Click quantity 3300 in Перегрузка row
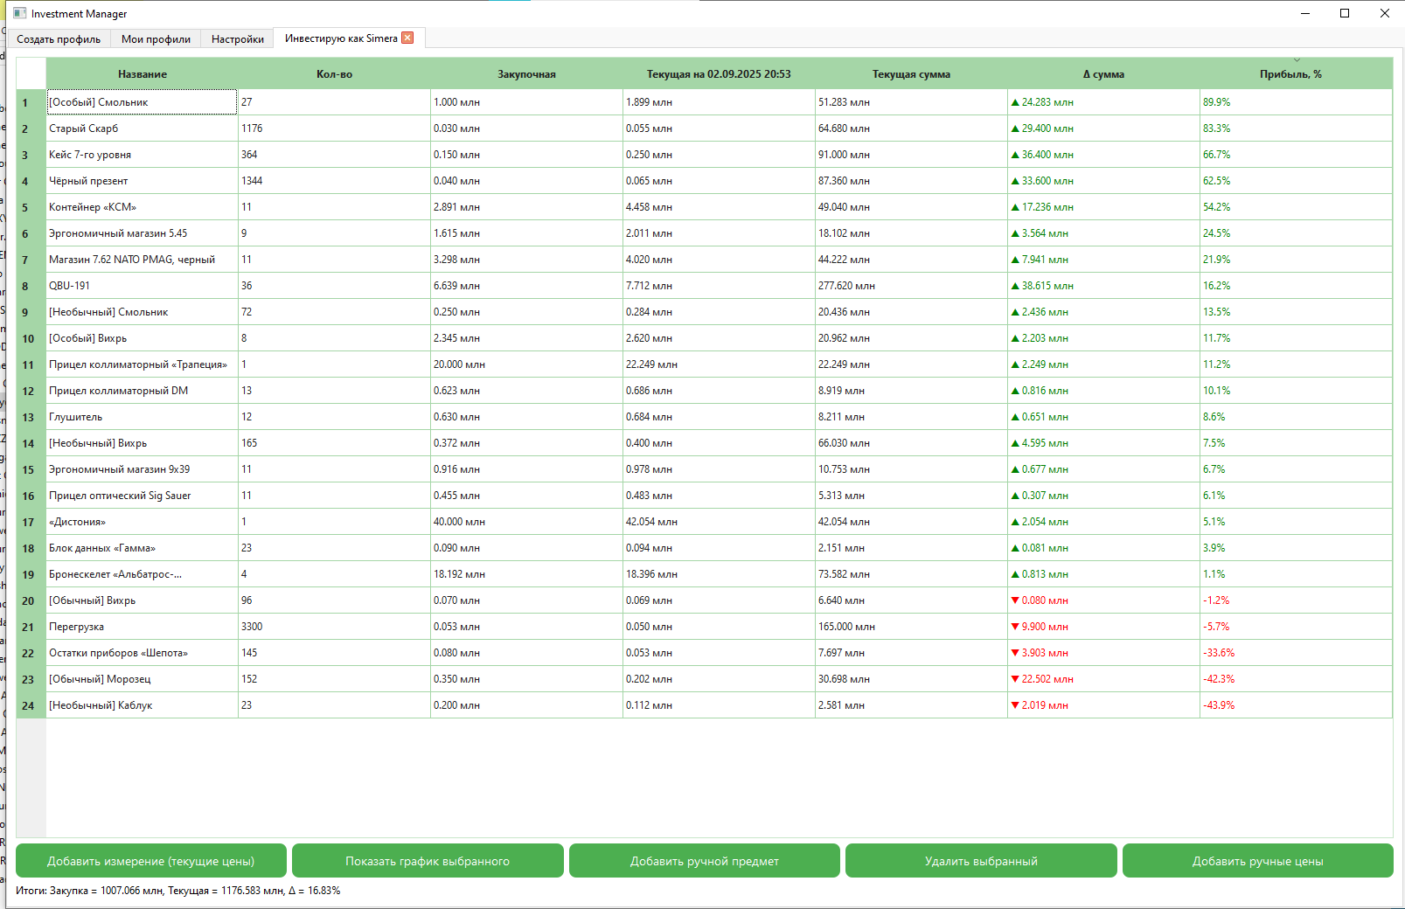 [335, 627]
